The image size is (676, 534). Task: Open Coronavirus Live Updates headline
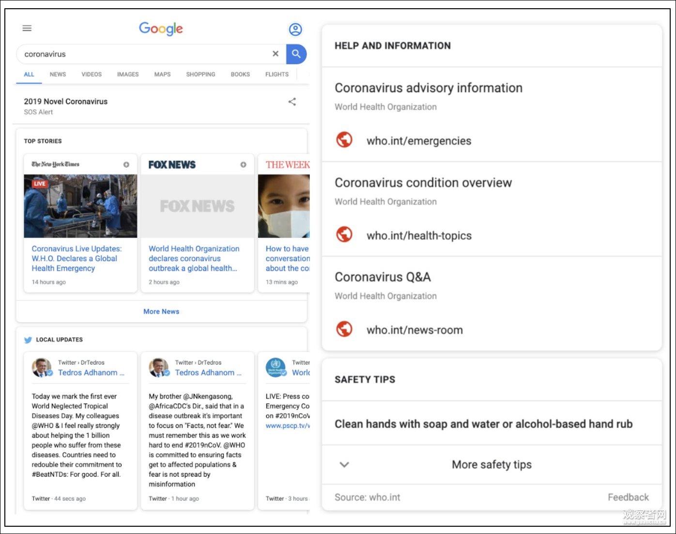(77, 258)
